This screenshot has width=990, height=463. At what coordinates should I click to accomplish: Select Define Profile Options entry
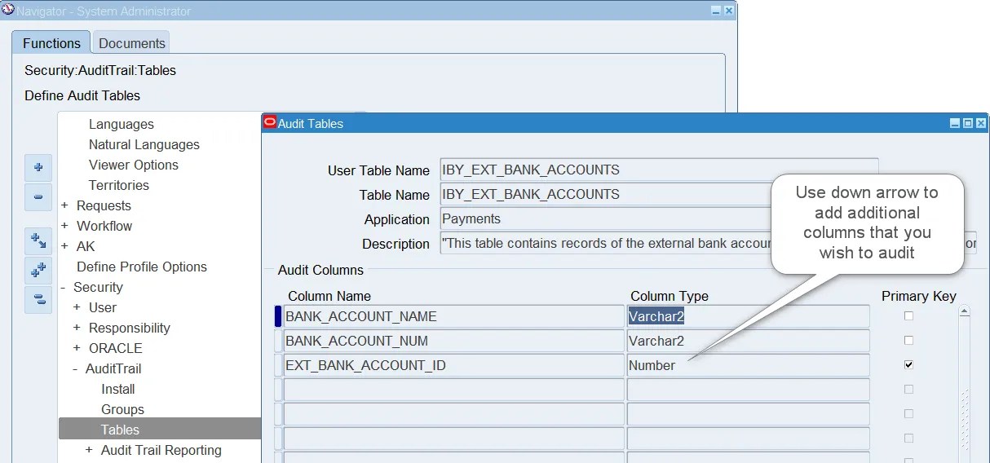click(142, 267)
